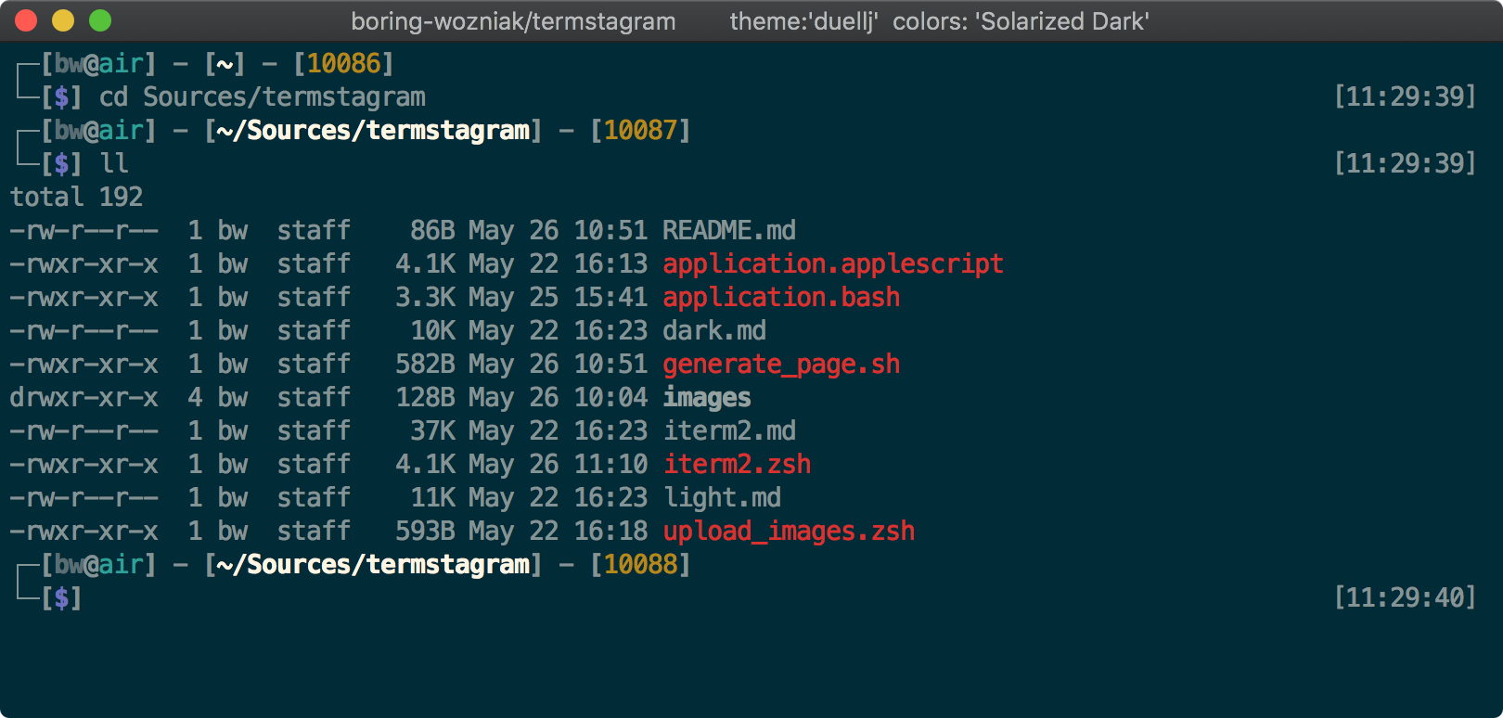The image size is (1503, 718).
Task: Click the history number 10088
Action: [x=640, y=564]
